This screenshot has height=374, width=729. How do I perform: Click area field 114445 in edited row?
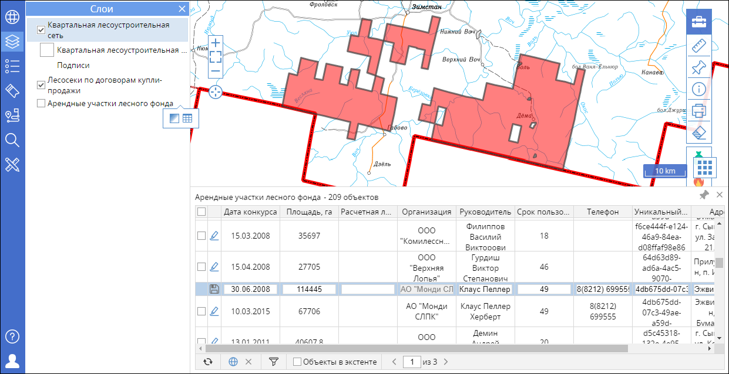[309, 289]
